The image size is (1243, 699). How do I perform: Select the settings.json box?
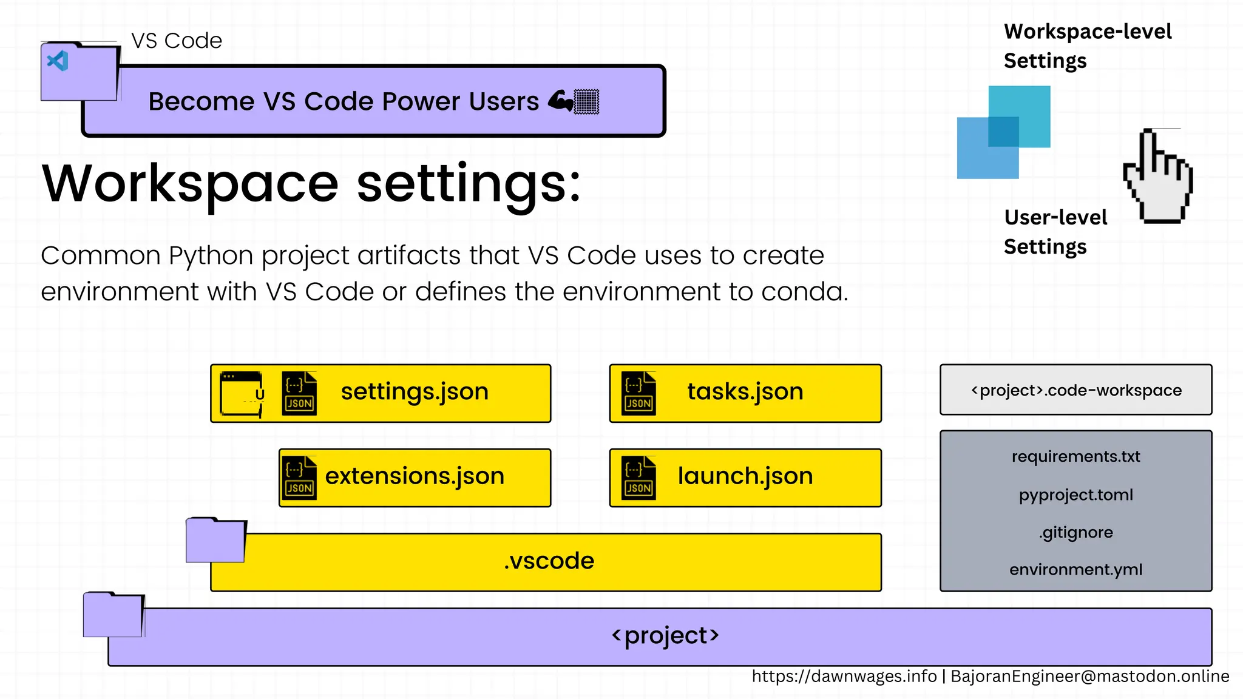pyautogui.click(x=381, y=393)
